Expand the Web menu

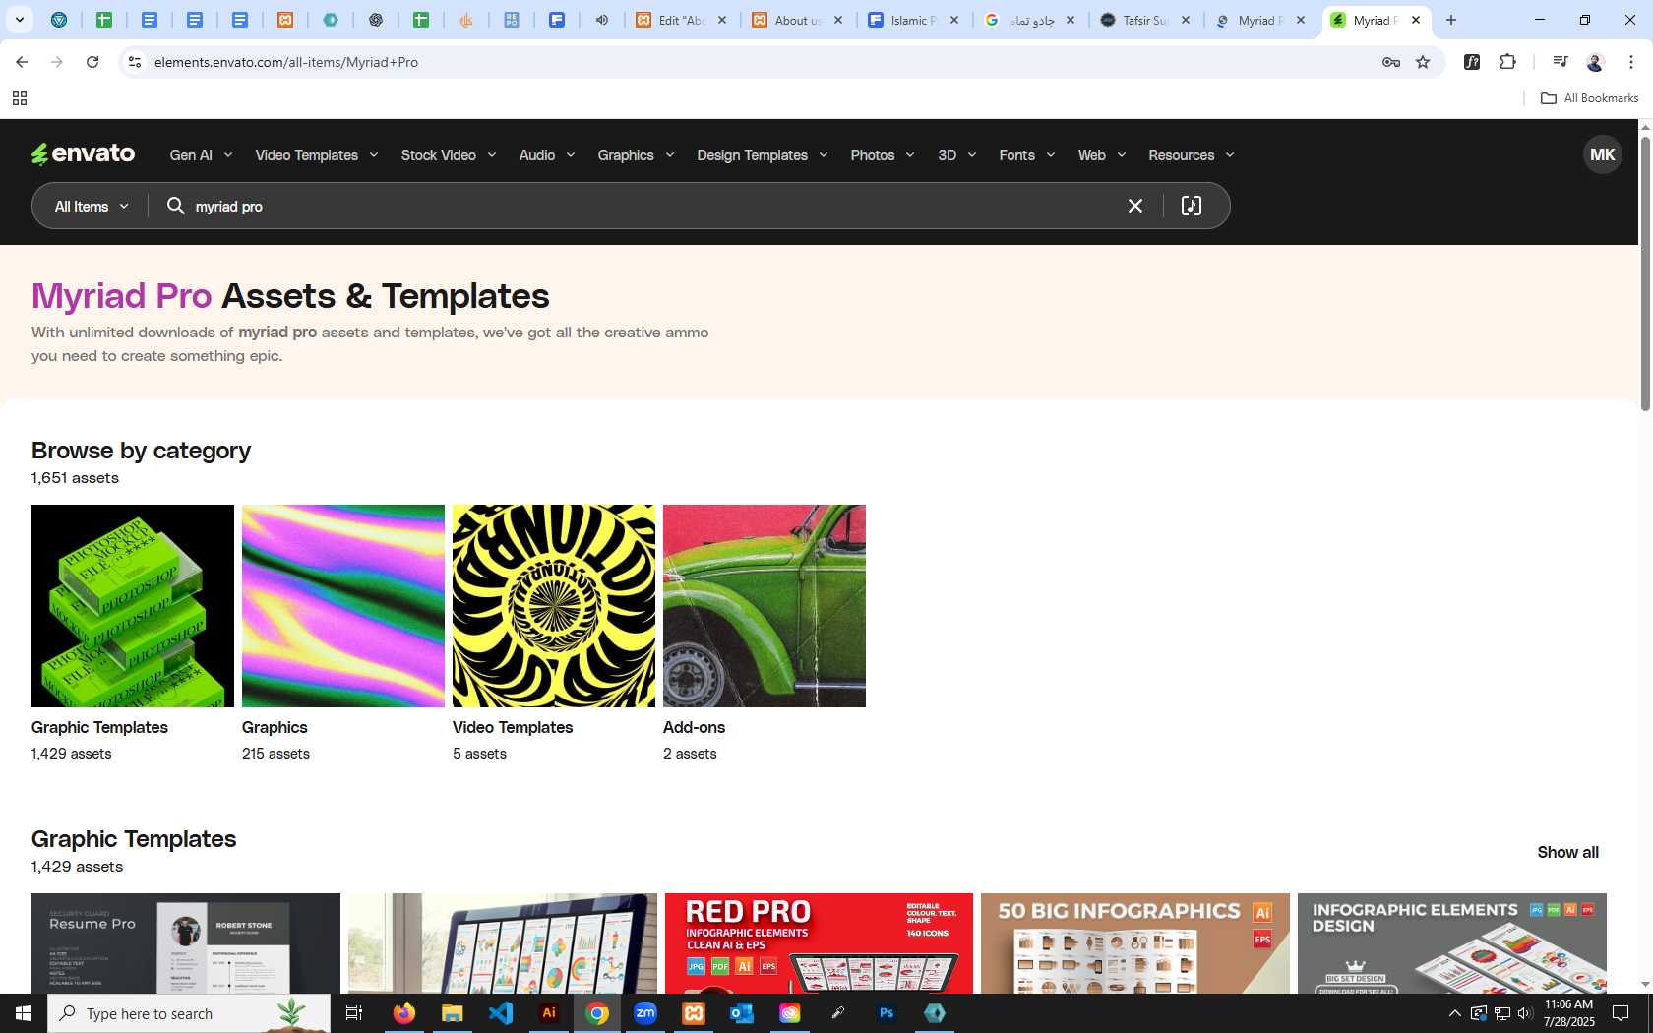coord(1101,154)
